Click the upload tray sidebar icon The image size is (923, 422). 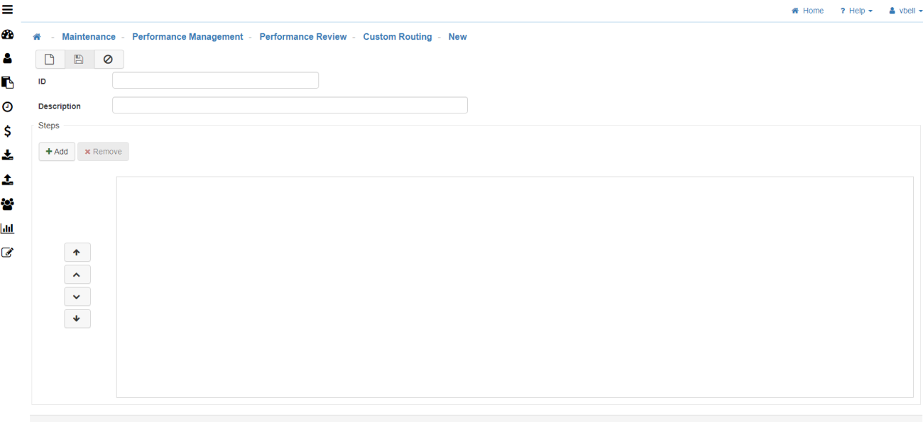pos(8,180)
